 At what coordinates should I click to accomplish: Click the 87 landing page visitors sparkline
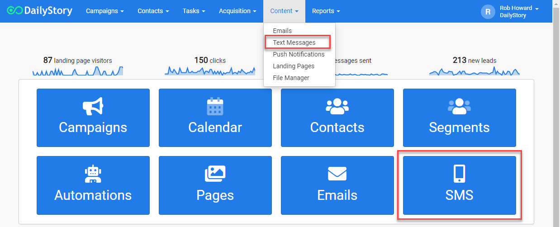click(x=78, y=71)
